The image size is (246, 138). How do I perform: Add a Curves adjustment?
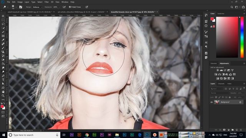(225, 70)
